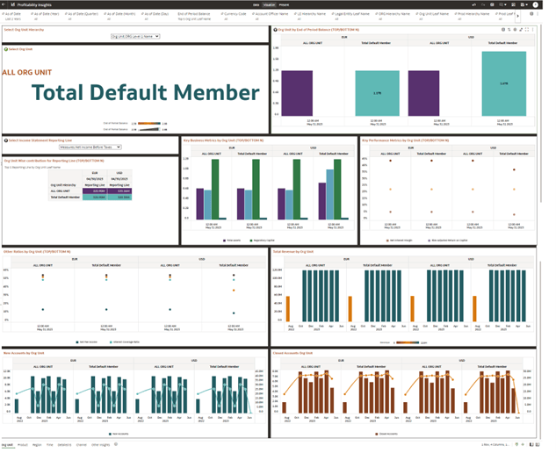Screen dimensions: 556x453
Task: Click the Interest Coverage Ratio legend item
Action: pos(125,342)
